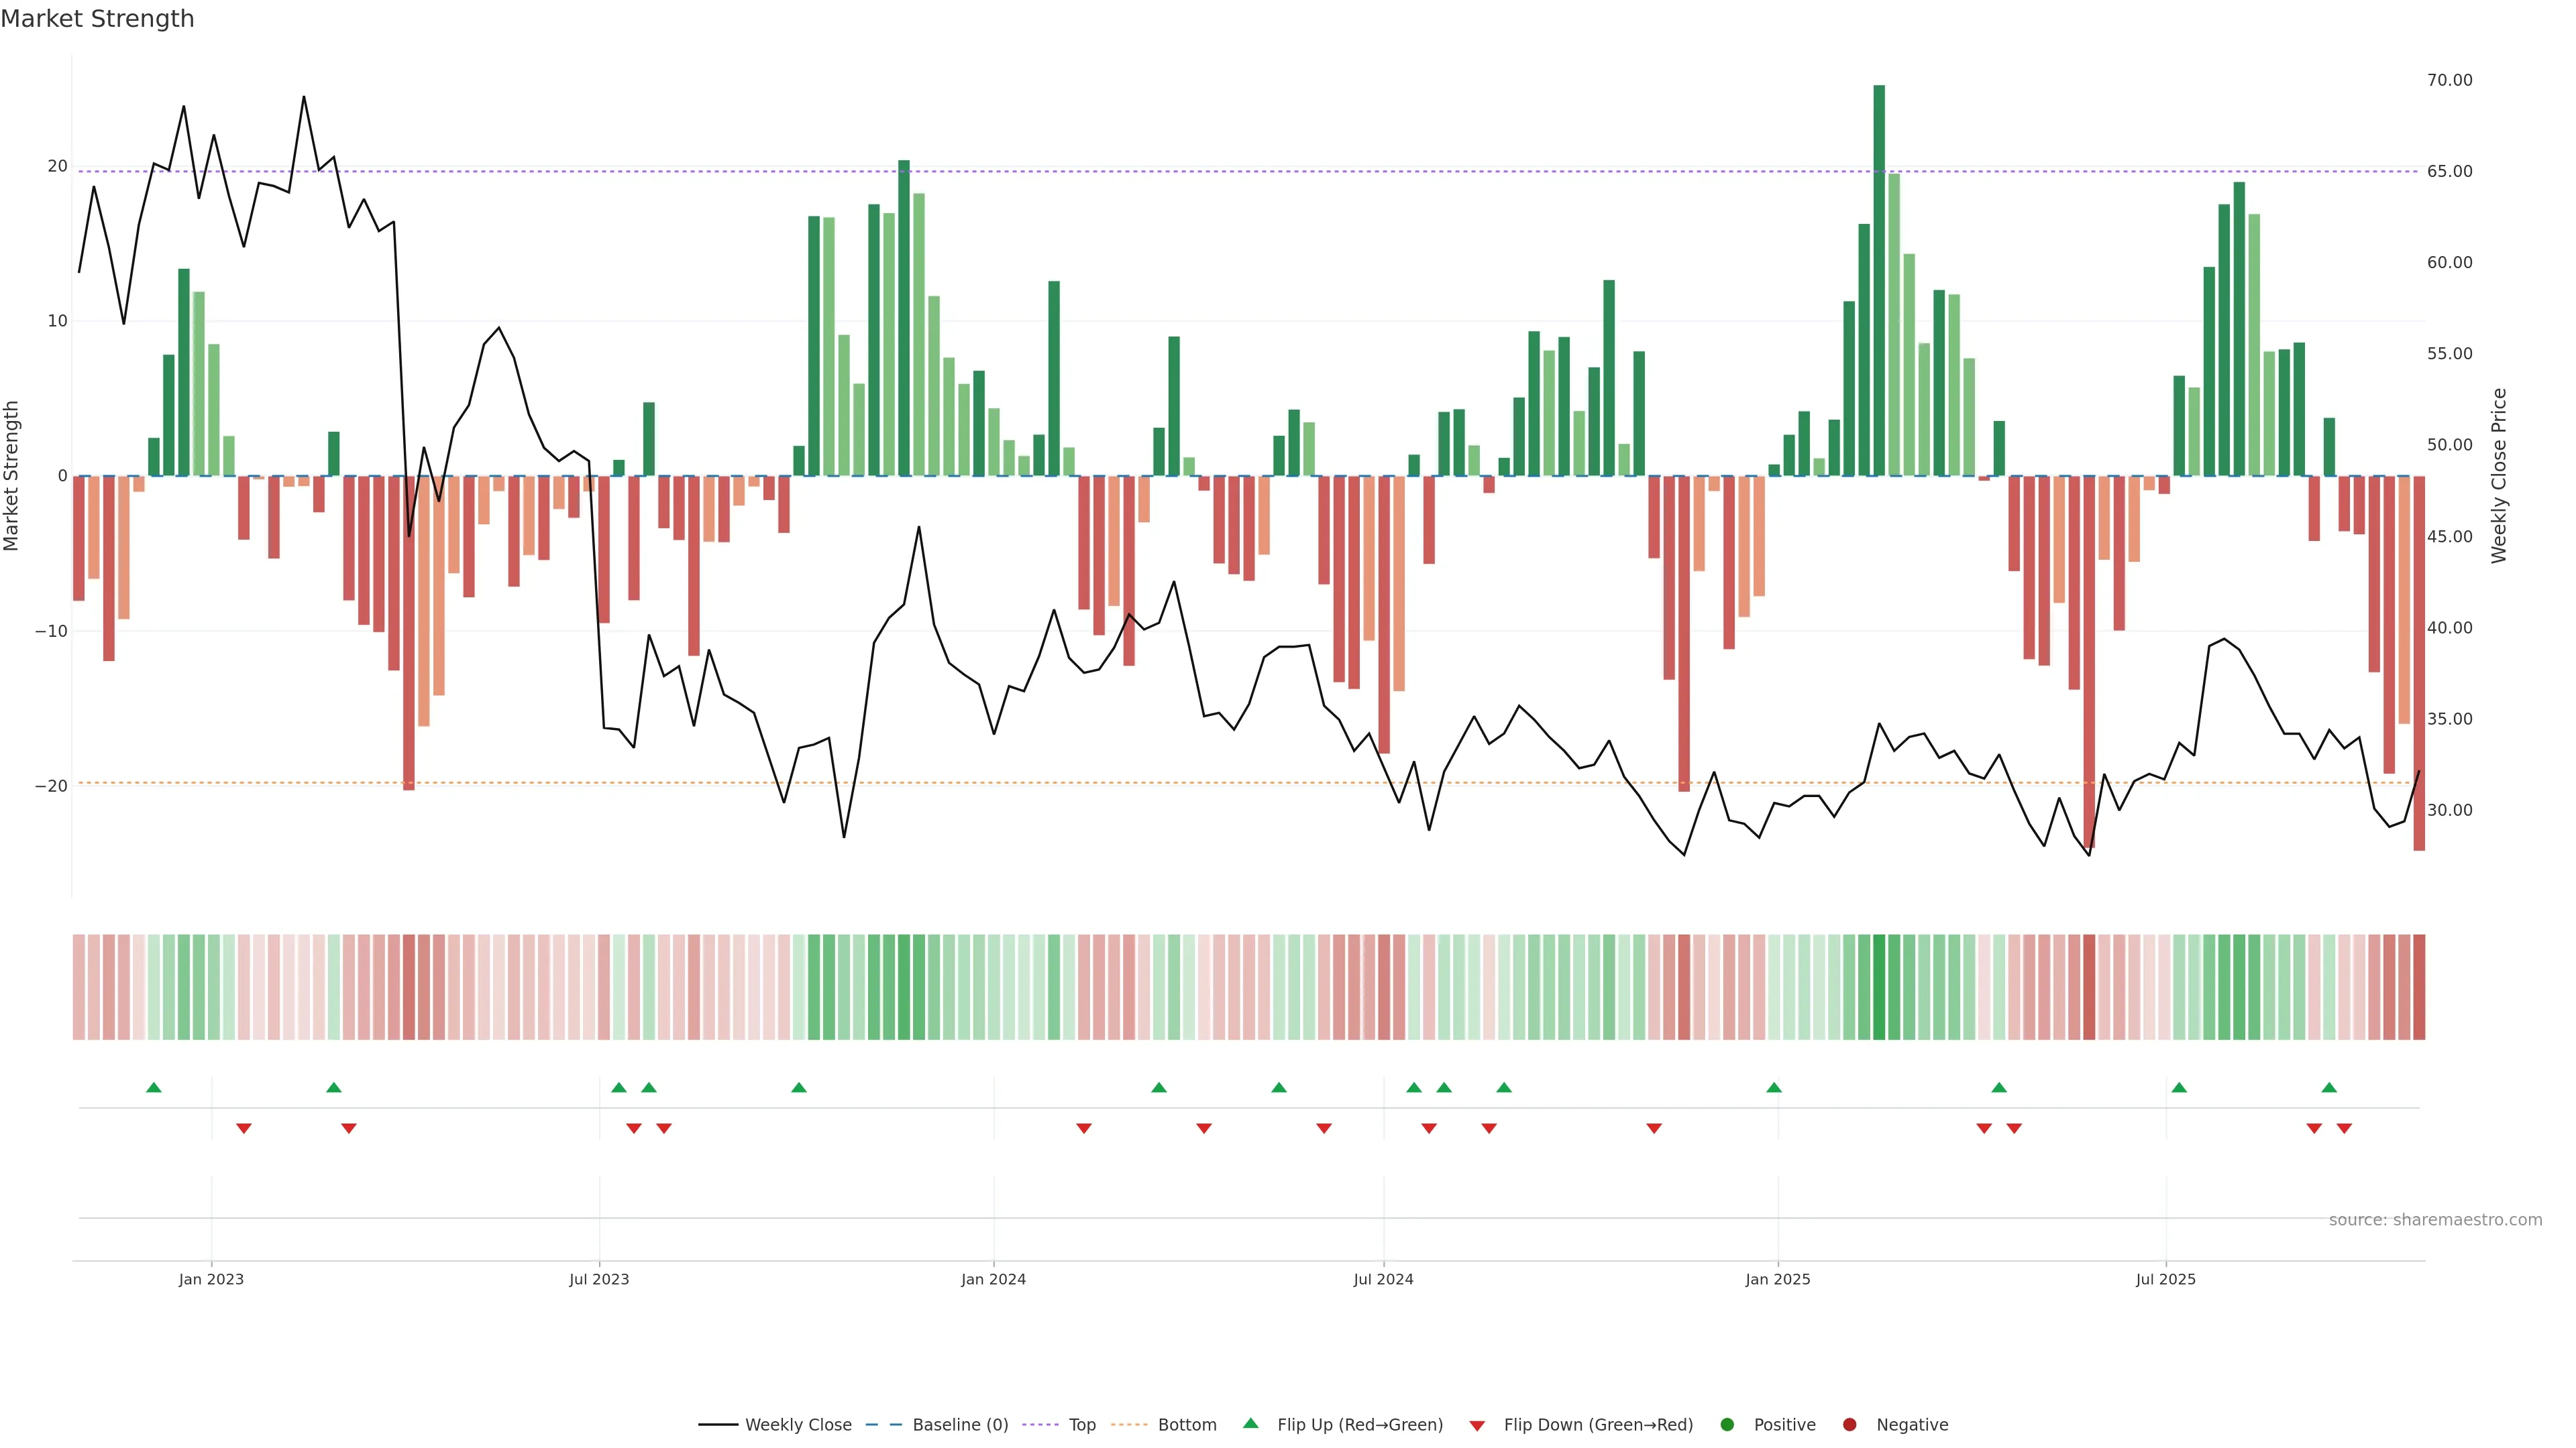Click the red Flip Down triangle legend icon
The height and width of the screenshot is (1448, 2576).
[x=1477, y=1426]
